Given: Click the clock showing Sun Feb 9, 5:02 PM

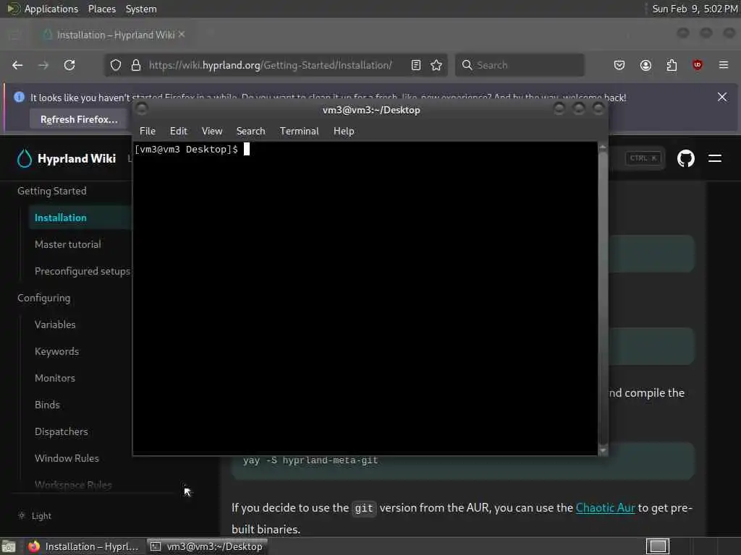Looking at the screenshot, I should tap(695, 9).
